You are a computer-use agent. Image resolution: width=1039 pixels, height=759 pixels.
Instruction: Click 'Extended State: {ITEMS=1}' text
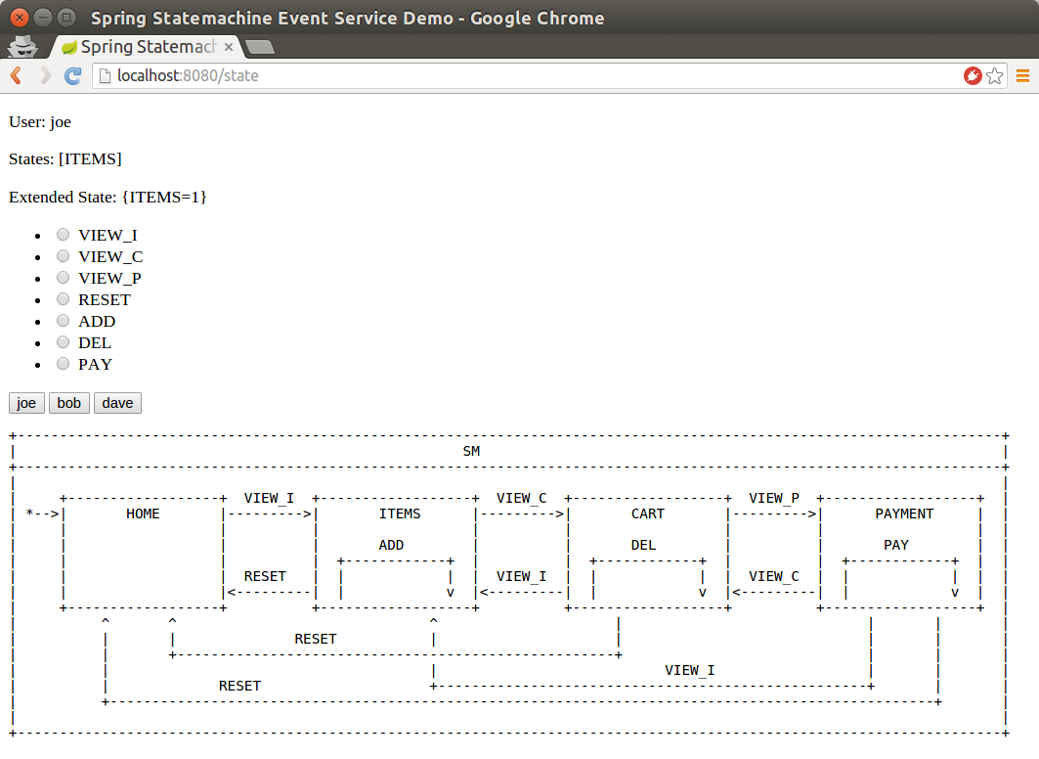[108, 197]
